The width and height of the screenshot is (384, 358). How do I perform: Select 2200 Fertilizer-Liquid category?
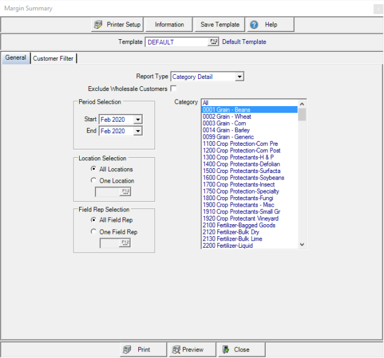click(x=249, y=246)
